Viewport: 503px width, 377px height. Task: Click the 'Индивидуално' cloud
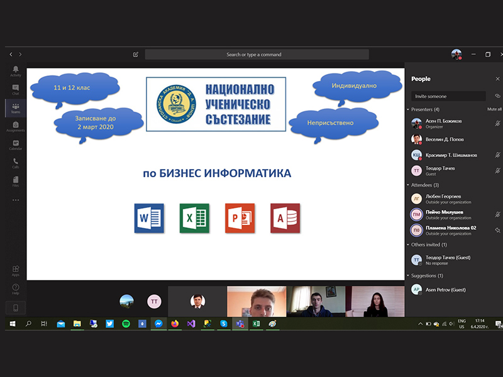[x=357, y=87]
